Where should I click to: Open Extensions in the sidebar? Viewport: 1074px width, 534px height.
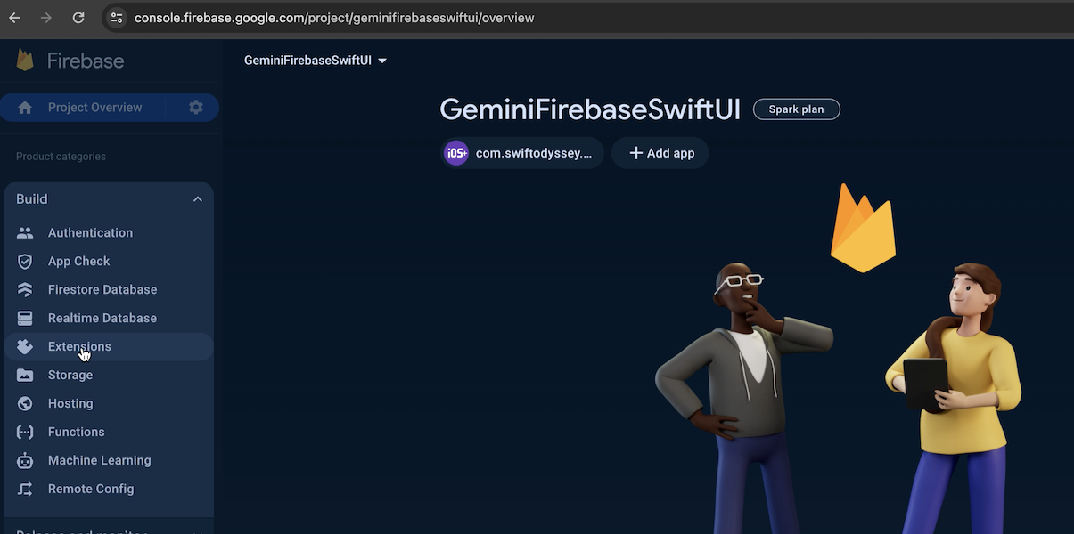pyautogui.click(x=79, y=347)
